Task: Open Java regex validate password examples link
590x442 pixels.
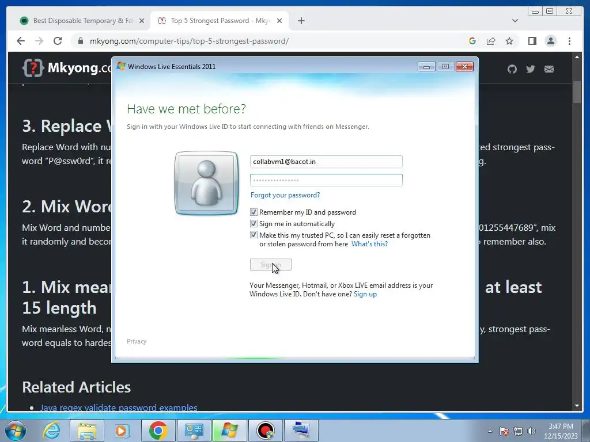Action: click(119, 407)
